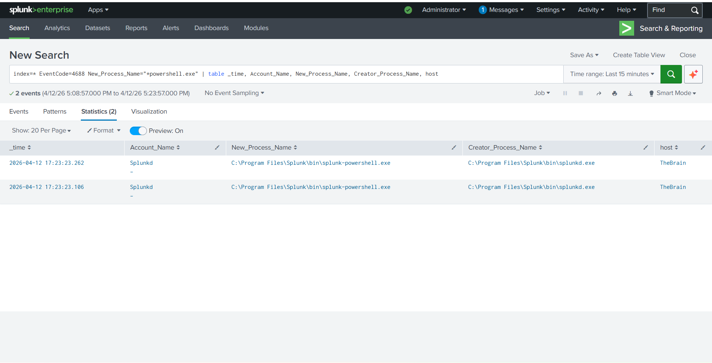Edit Creator_Process_Name column format pencil
The width and height of the screenshot is (712, 363).
pos(646,148)
